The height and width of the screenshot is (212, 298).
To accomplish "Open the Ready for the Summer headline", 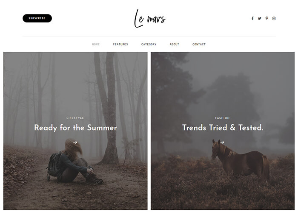I will click(75, 128).
